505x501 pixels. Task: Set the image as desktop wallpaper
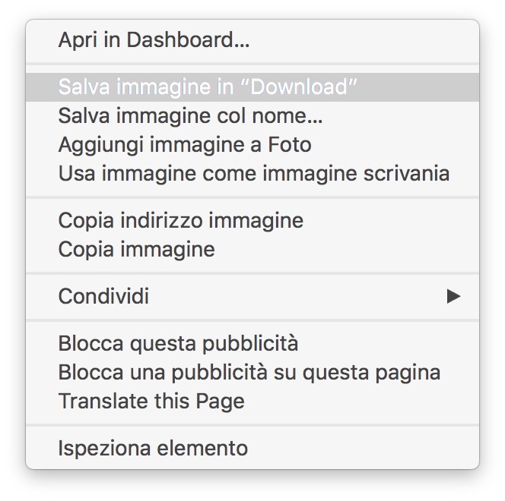253,173
